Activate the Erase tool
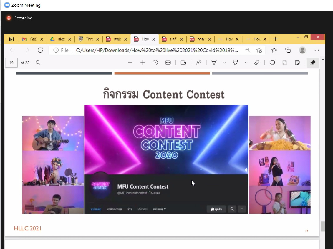 [x=257, y=63]
